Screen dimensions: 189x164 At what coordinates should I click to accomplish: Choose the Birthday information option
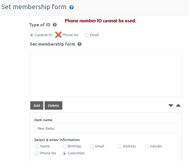pyautogui.click(x=64, y=146)
